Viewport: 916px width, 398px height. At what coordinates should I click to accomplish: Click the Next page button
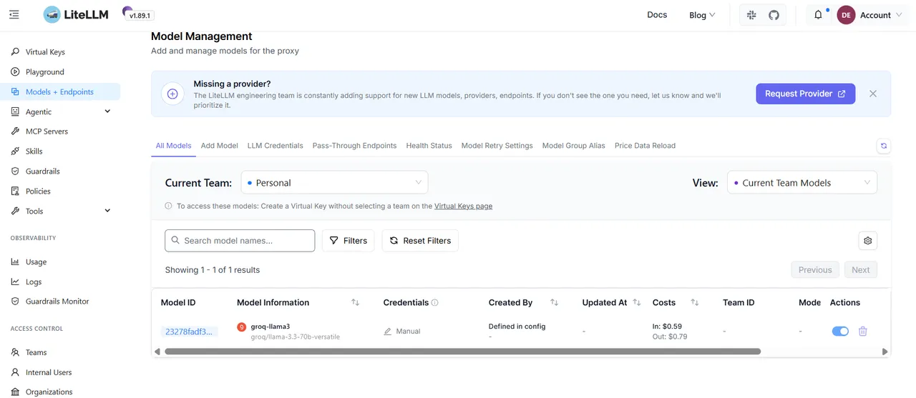click(861, 270)
